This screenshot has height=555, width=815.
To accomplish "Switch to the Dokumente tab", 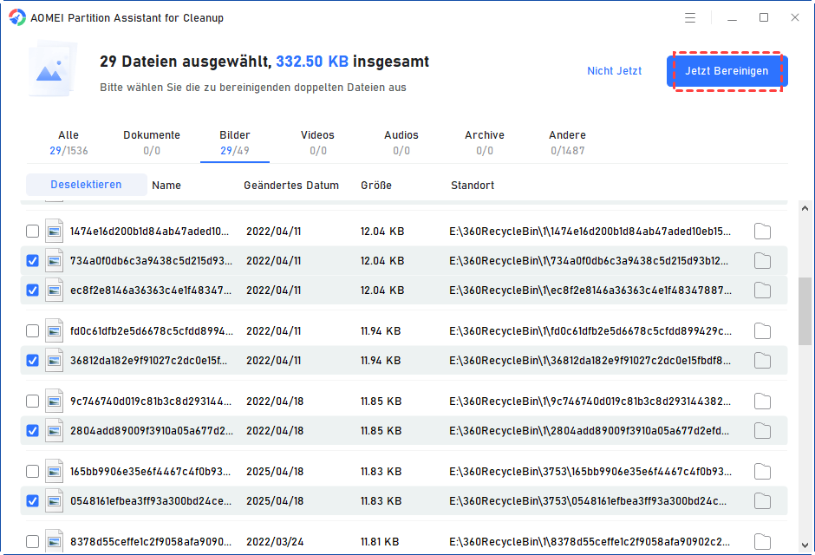I will pos(152,142).
